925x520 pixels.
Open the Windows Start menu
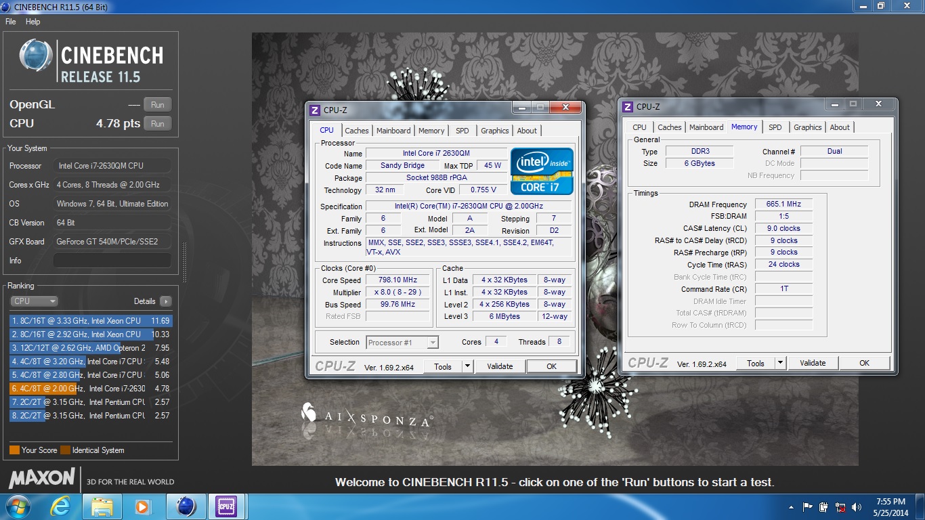(x=18, y=506)
